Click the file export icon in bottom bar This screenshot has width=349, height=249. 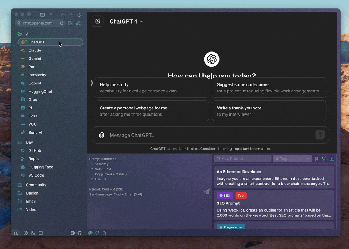point(104,233)
